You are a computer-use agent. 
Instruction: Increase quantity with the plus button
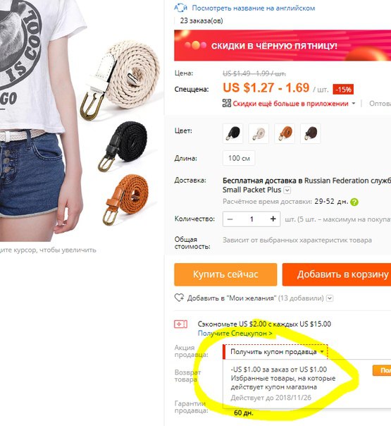point(273,219)
